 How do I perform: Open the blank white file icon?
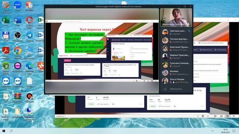click(30, 81)
